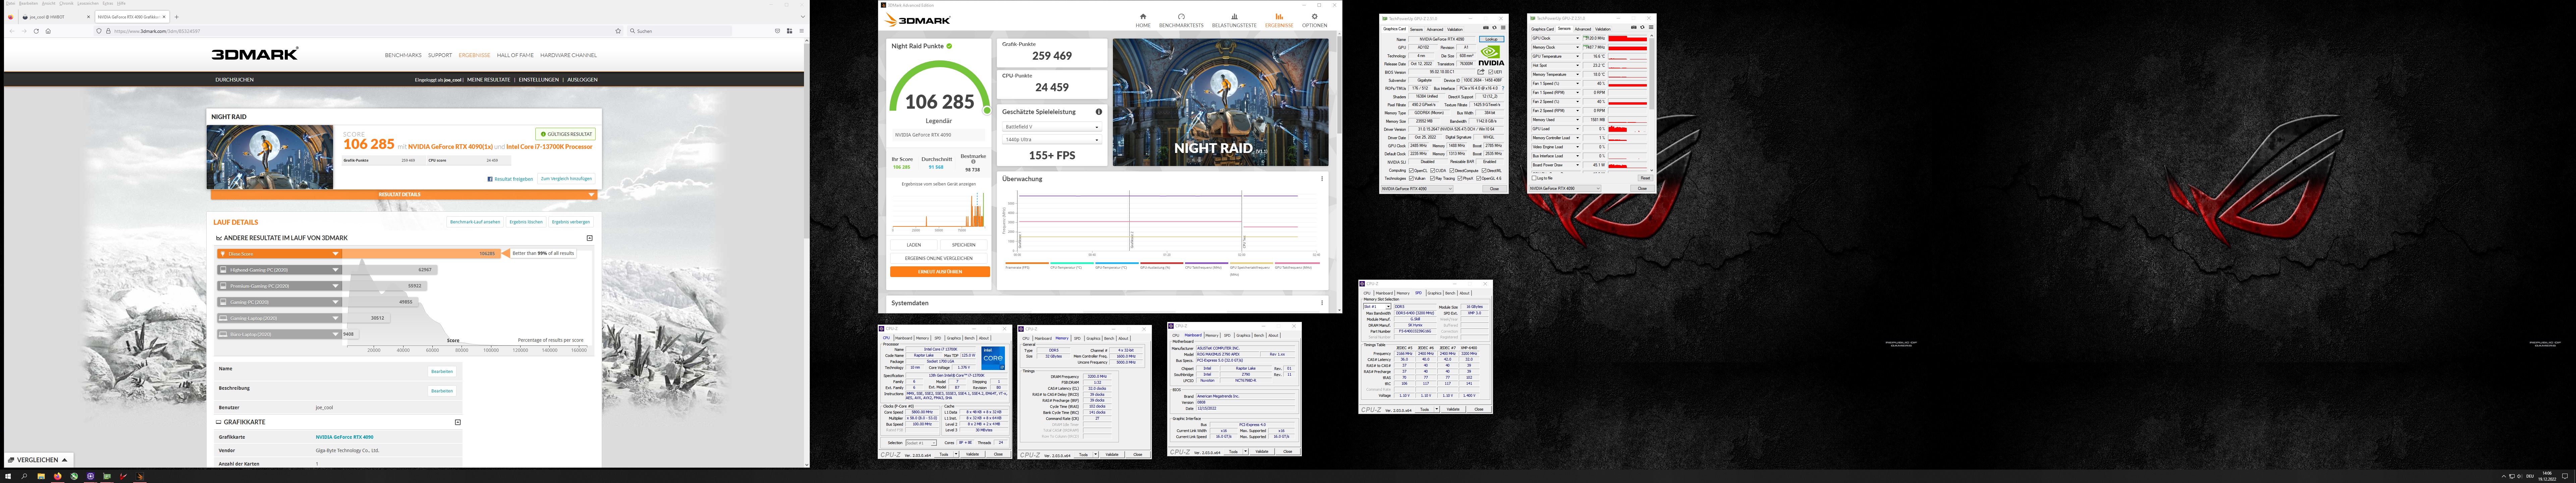This screenshot has height=483, width=2576.
Task: Click 3DMark app Home icon
Action: coord(1143,20)
